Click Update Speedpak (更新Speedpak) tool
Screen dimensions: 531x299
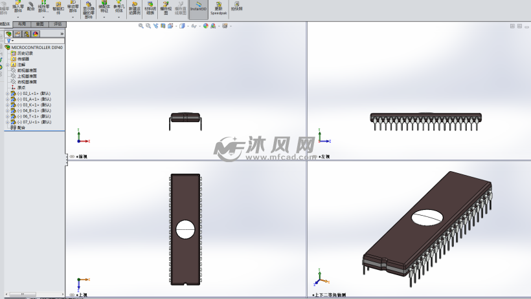tap(218, 8)
